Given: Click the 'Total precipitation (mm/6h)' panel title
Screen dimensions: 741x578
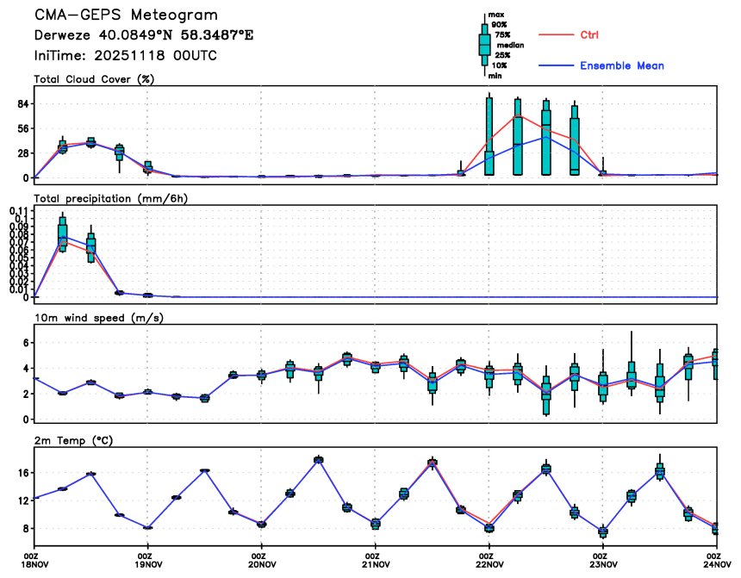Looking at the screenshot, I should coord(110,198).
